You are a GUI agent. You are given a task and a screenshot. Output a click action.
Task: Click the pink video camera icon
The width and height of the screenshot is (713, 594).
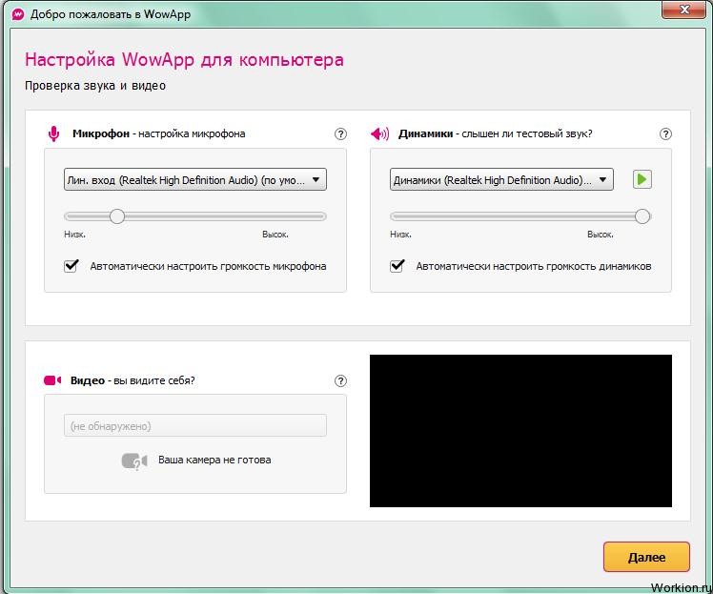[x=52, y=380]
